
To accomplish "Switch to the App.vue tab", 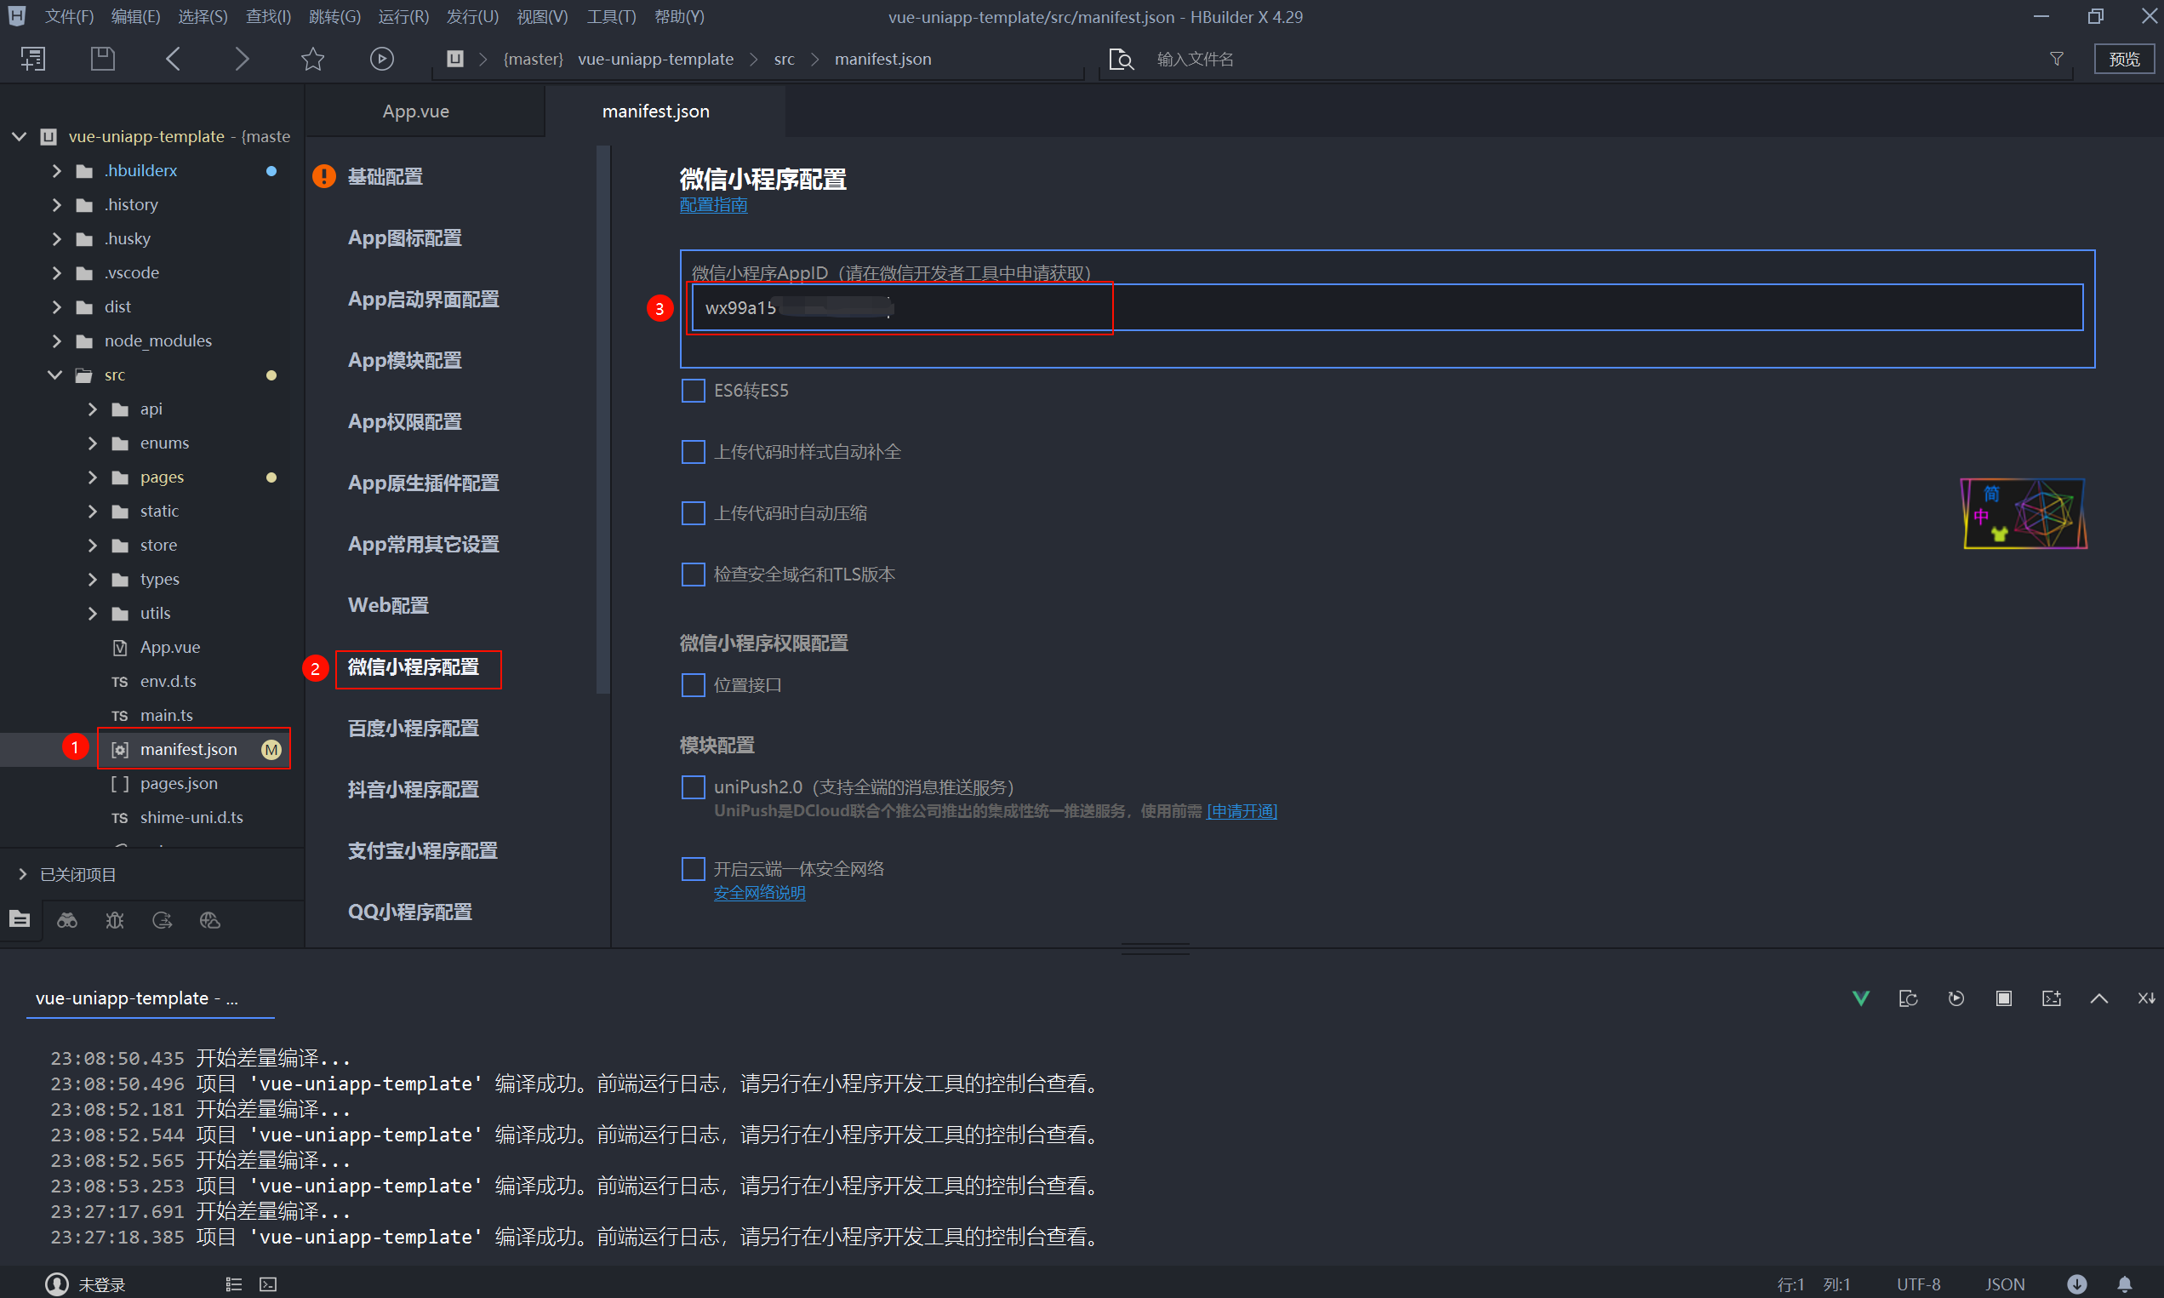I will (x=415, y=112).
